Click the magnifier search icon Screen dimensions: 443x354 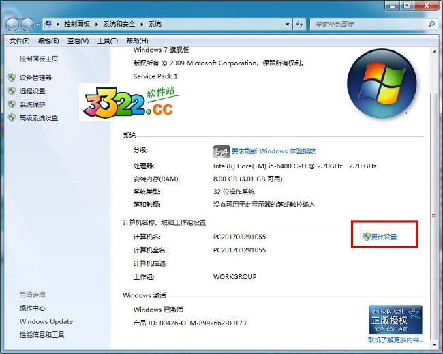[431, 25]
